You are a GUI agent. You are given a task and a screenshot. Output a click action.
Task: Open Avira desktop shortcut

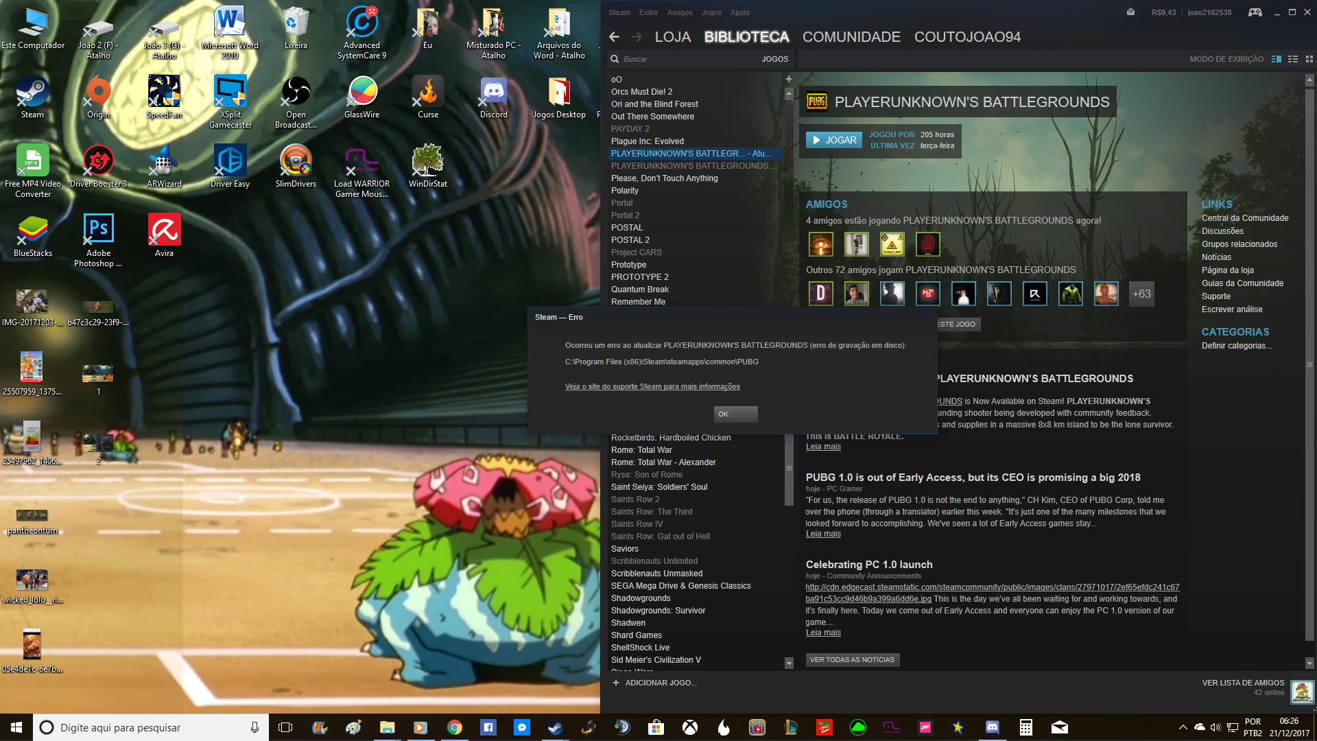coord(164,235)
